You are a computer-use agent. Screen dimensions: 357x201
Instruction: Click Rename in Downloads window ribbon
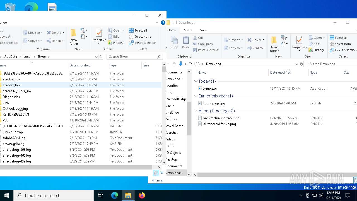(255, 48)
